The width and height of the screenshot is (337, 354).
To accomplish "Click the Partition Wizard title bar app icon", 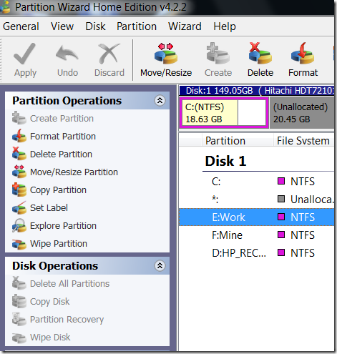I will pyautogui.click(x=5, y=6).
